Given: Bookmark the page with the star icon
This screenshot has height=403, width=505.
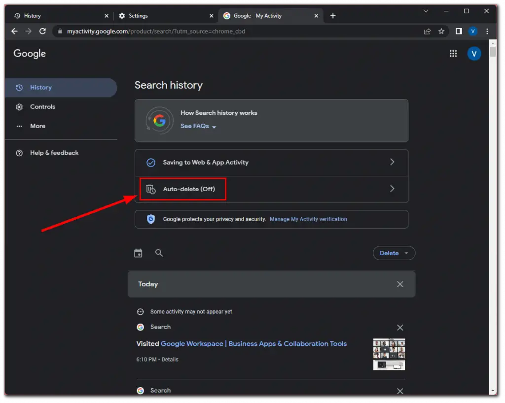Looking at the screenshot, I should point(441,31).
